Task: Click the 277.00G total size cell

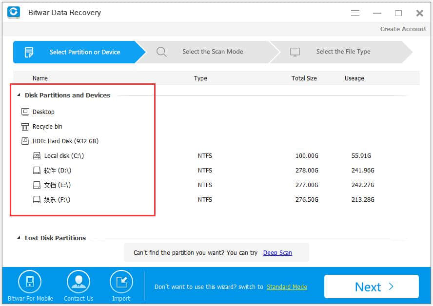Action: coord(307,185)
